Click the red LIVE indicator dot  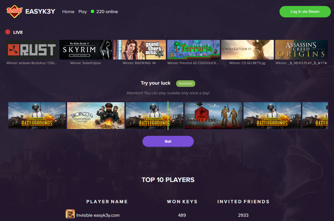click(x=8, y=32)
